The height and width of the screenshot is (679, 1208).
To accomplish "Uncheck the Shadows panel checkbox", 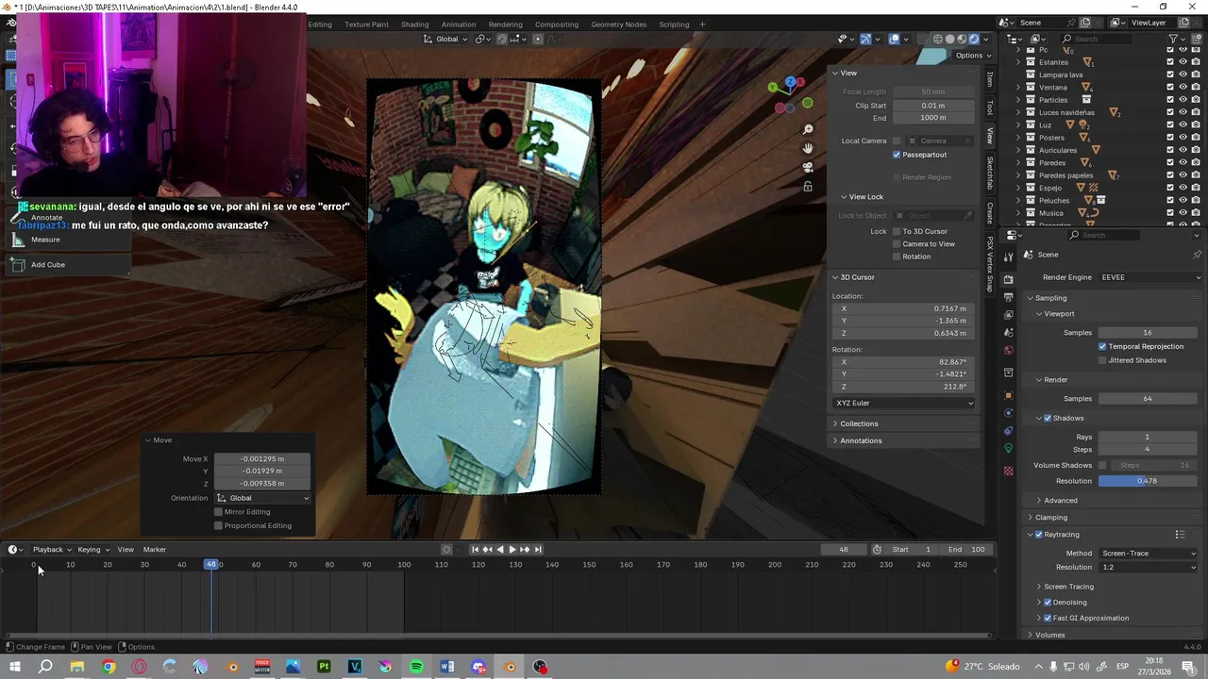I will coord(1048,418).
